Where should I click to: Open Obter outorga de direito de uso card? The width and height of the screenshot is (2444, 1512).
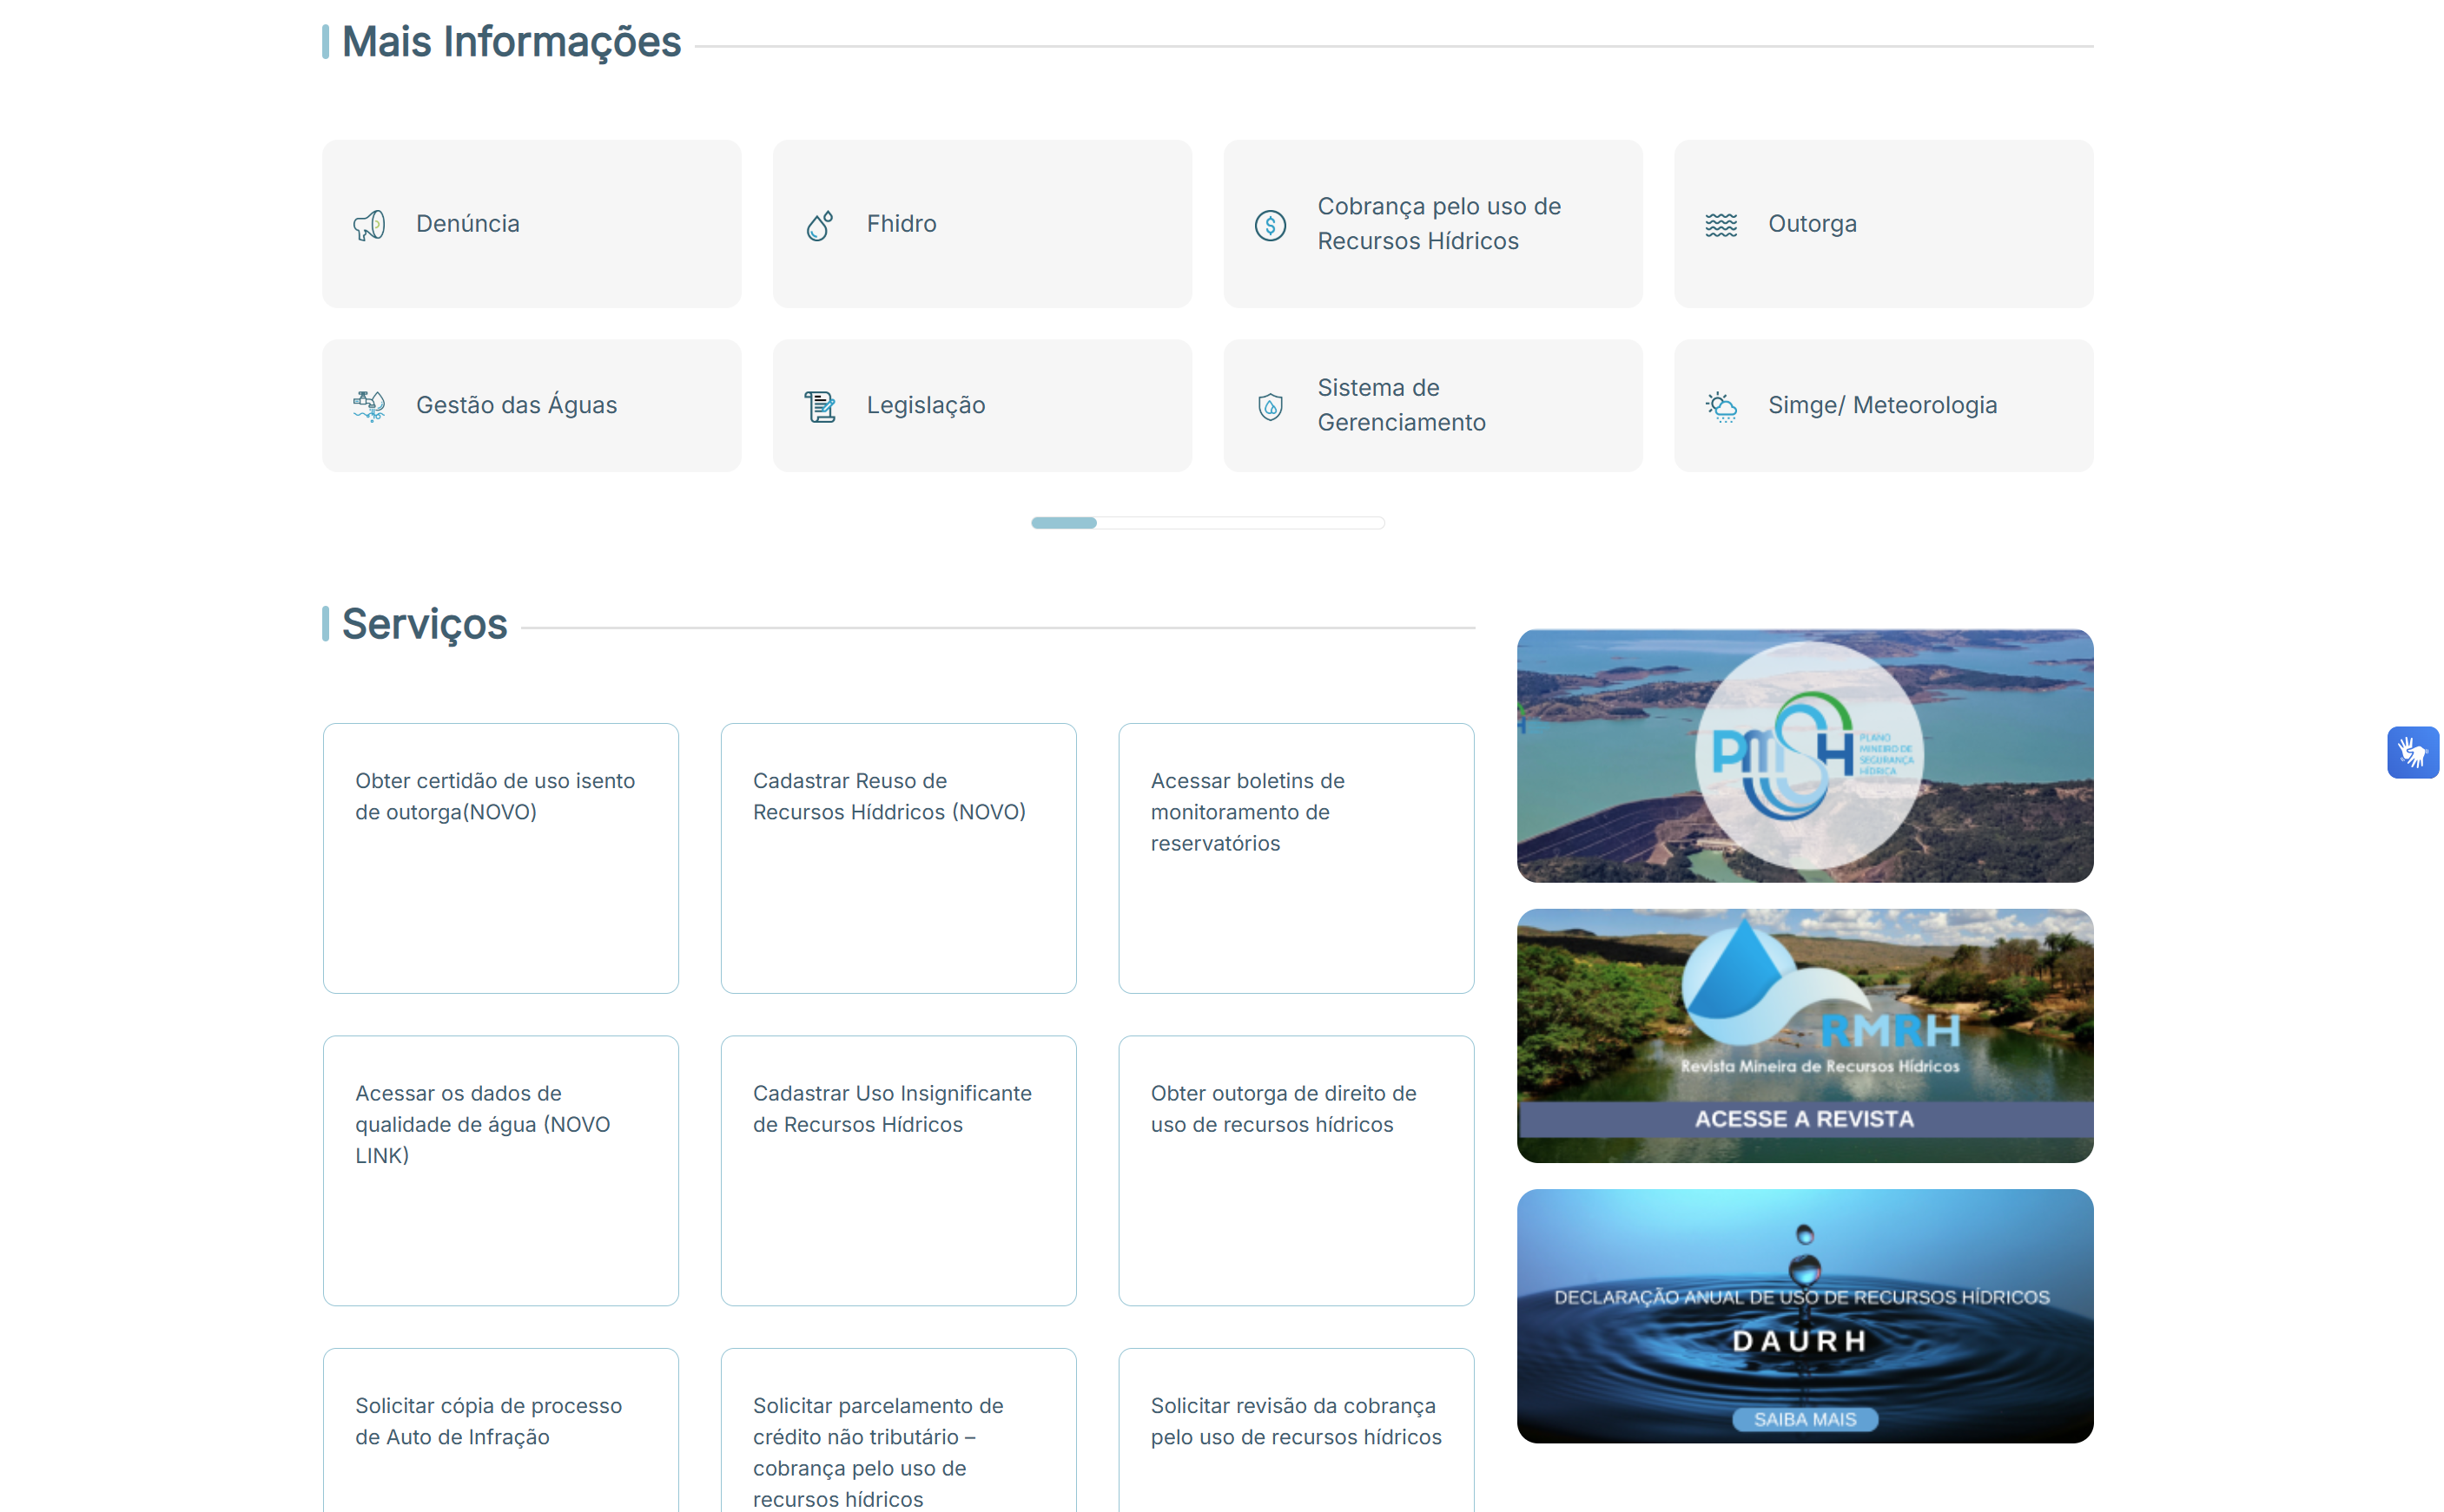click(1296, 1171)
